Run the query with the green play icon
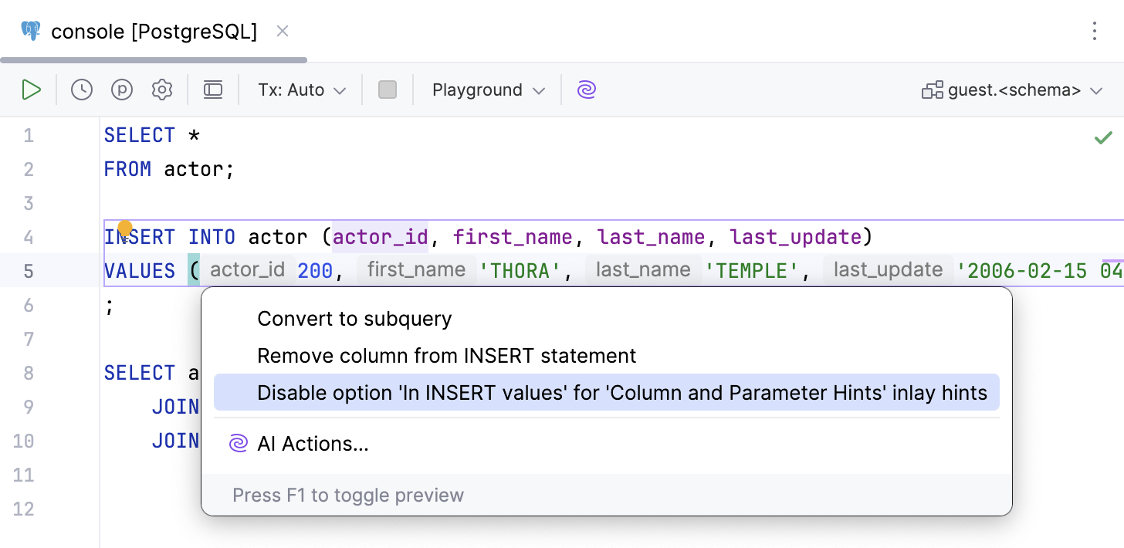 [x=32, y=89]
